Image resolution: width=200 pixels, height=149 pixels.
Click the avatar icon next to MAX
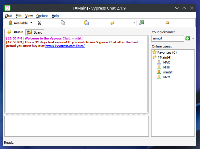tap(159, 62)
